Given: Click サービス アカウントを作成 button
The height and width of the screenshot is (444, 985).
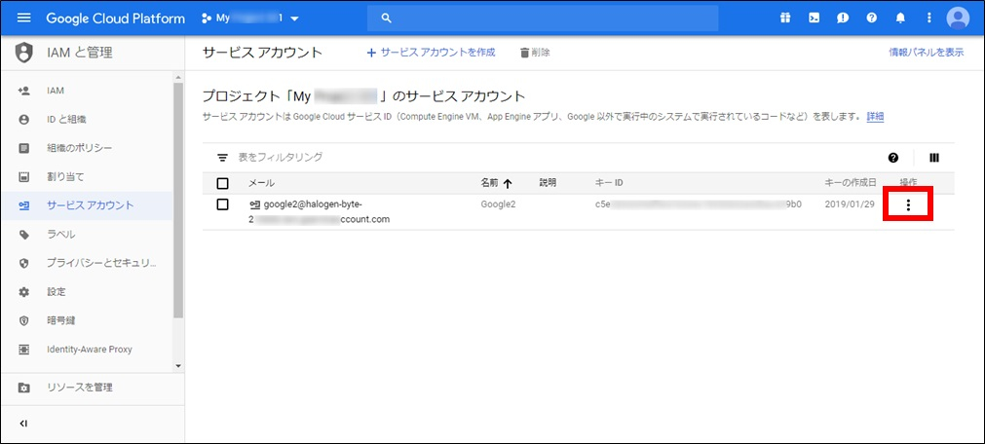Looking at the screenshot, I should (431, 53).
